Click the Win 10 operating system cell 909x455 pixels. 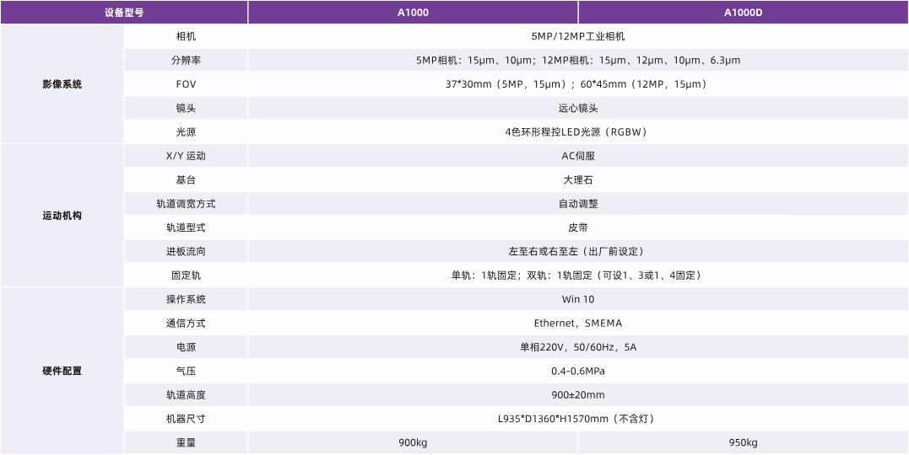click(577, 299)
